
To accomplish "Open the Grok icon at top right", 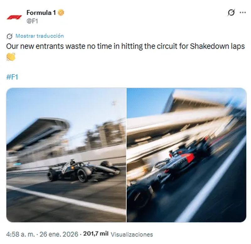I will point(231,13).
